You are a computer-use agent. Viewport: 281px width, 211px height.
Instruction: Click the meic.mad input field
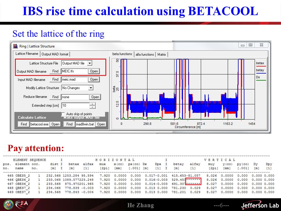click(75, 79)
